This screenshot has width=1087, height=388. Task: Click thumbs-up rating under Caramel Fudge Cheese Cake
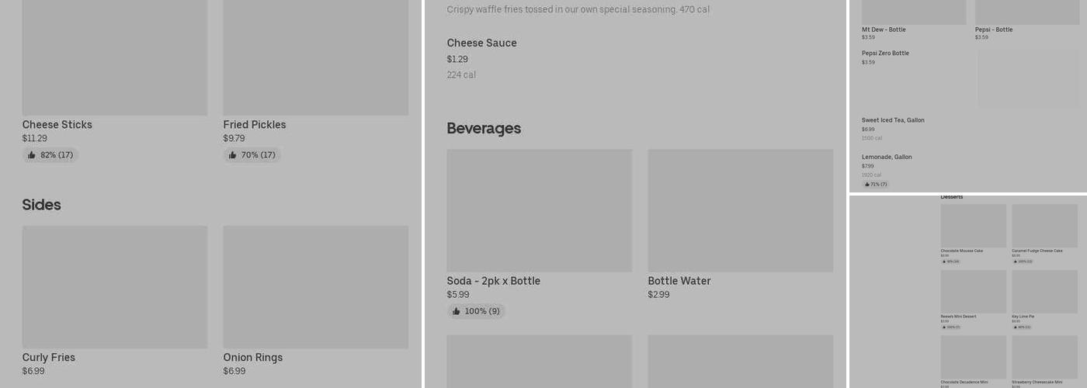(1023, 262)
